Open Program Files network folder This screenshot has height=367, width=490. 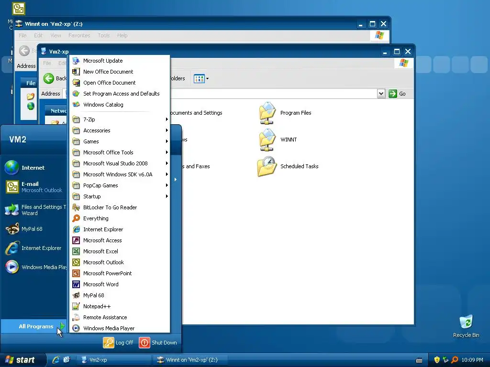click(x=285, y=113)
